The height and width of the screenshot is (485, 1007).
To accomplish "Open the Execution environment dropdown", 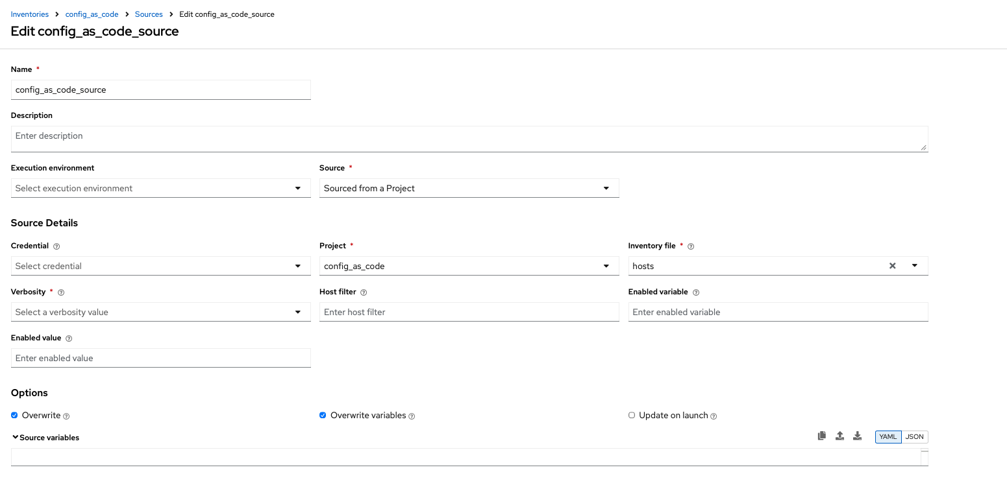I will [x=160, y=188].
